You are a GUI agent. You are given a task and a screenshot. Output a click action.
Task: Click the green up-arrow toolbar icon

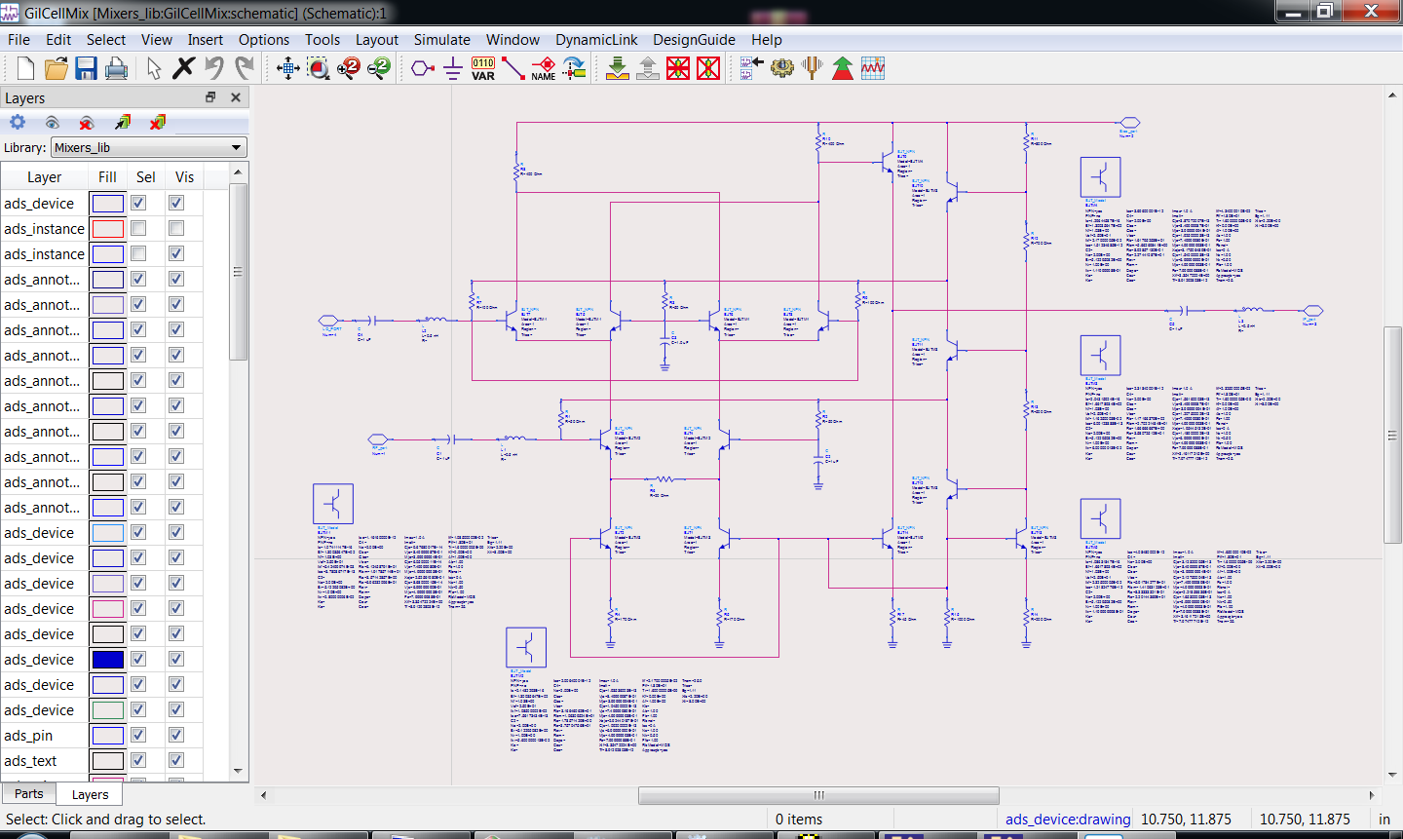843,68
